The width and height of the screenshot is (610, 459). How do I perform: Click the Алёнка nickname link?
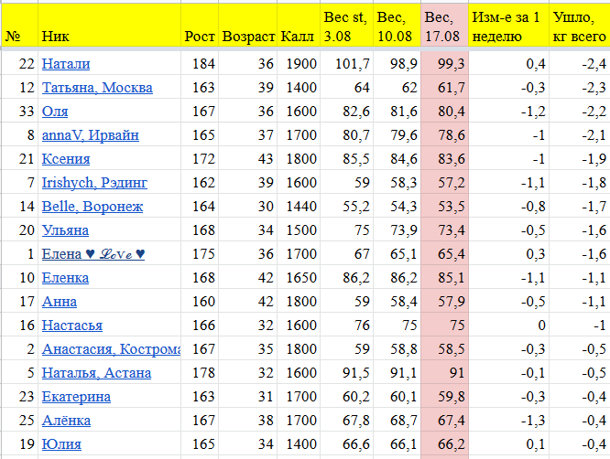tap(66, 421)
